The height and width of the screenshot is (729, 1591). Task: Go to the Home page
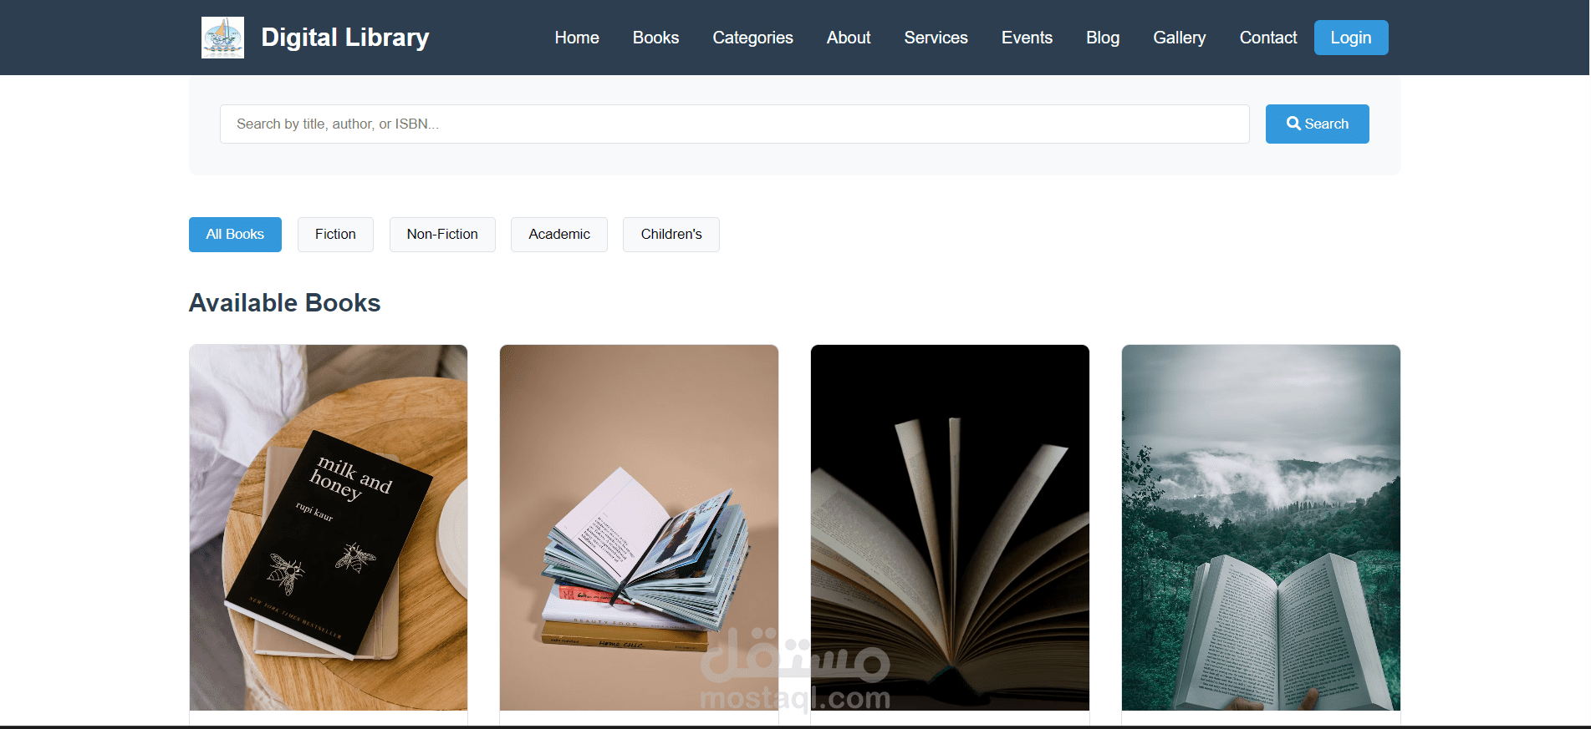coord(577,38)
